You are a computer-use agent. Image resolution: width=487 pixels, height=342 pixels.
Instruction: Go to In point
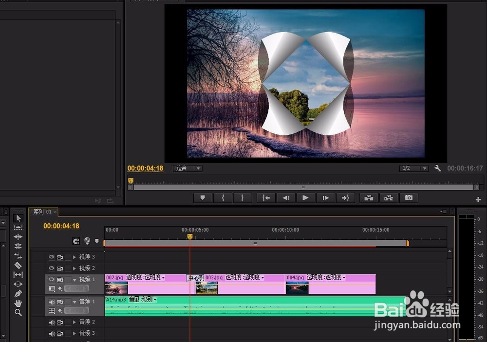tap(266, 198)
